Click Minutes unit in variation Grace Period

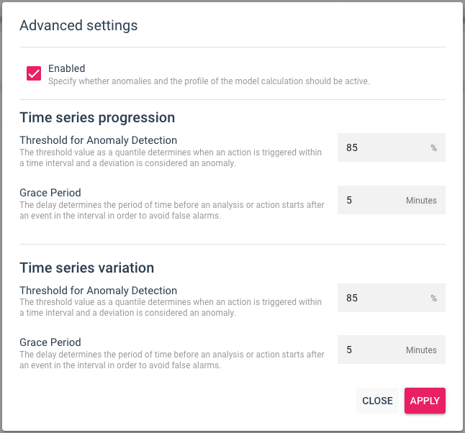point(421,350)
